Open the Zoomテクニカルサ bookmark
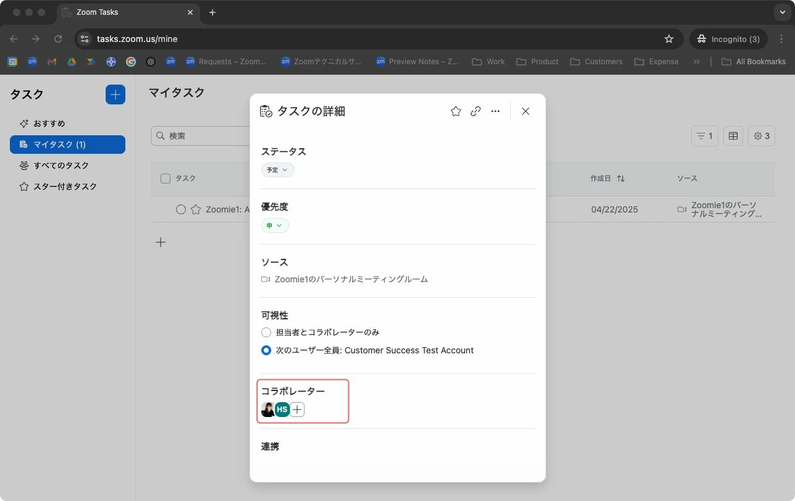This screenshot has width=795, height=501. tap(321, 62)
